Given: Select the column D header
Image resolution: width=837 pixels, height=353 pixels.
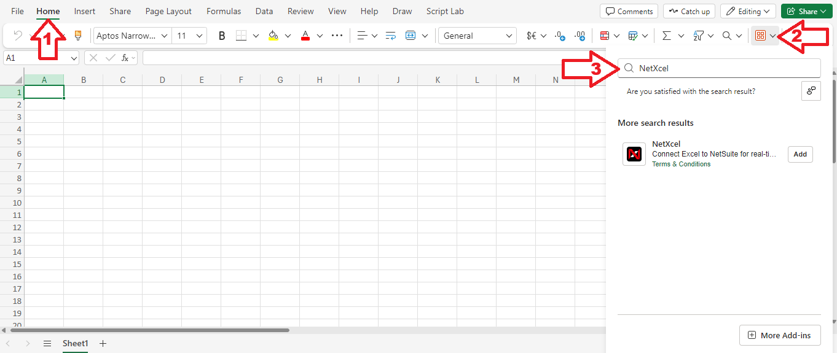Looking at the screenshot, I should click(x=162, y=80).
